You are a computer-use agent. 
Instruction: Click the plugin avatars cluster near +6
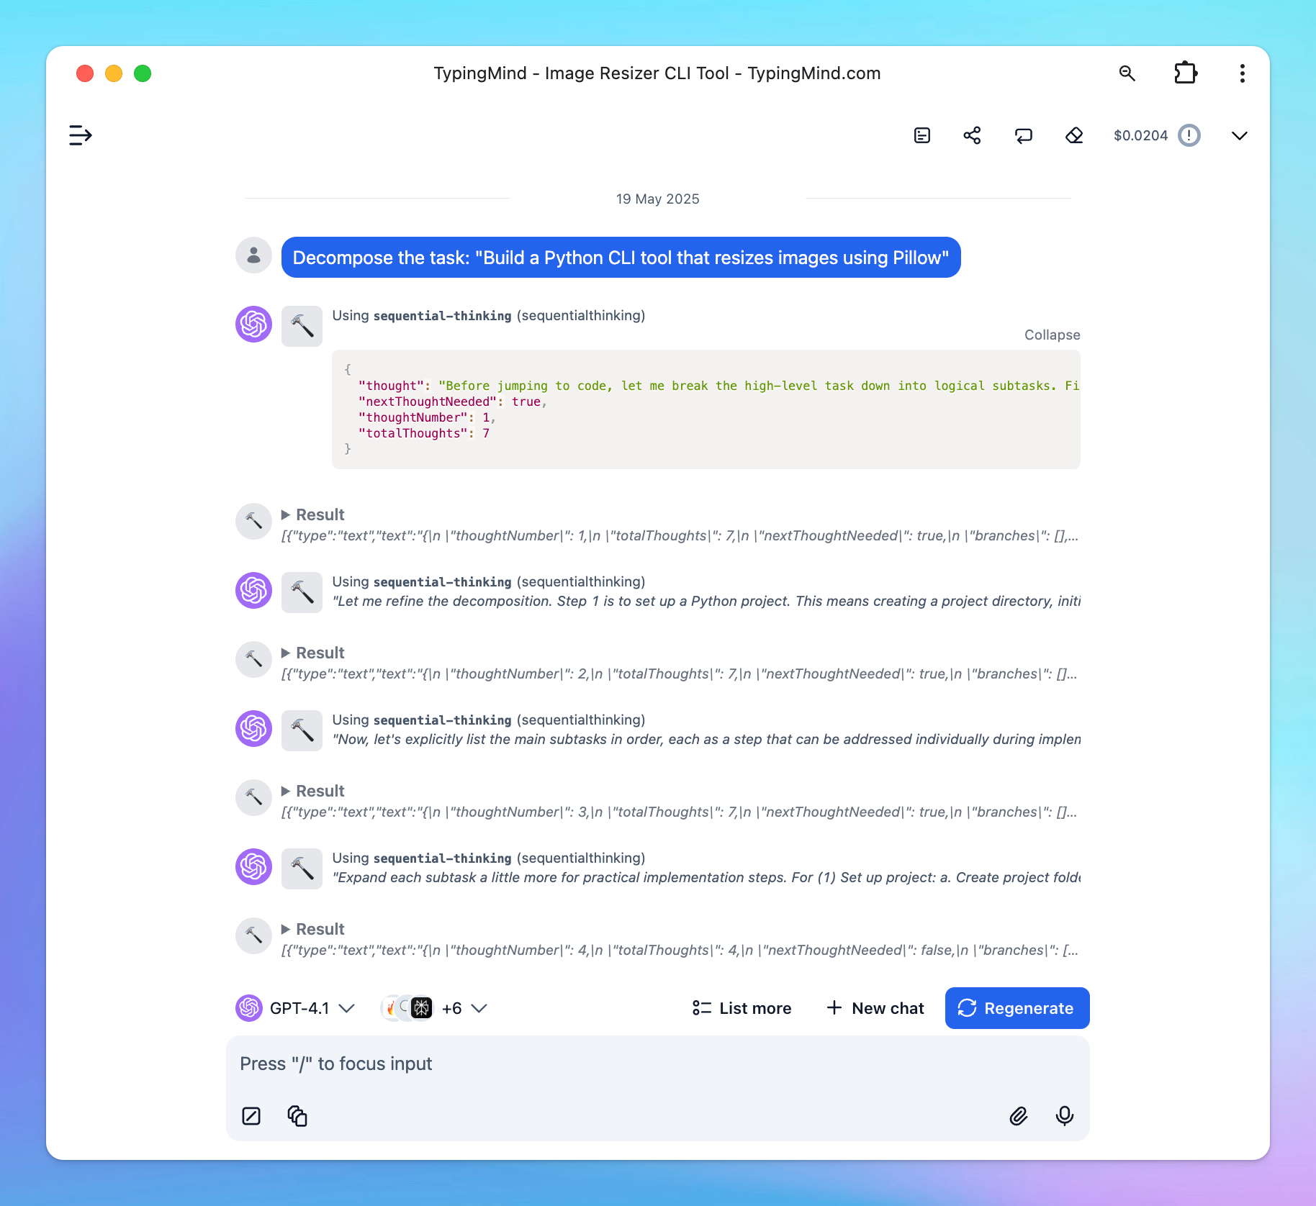click(x=407, y=1008)
